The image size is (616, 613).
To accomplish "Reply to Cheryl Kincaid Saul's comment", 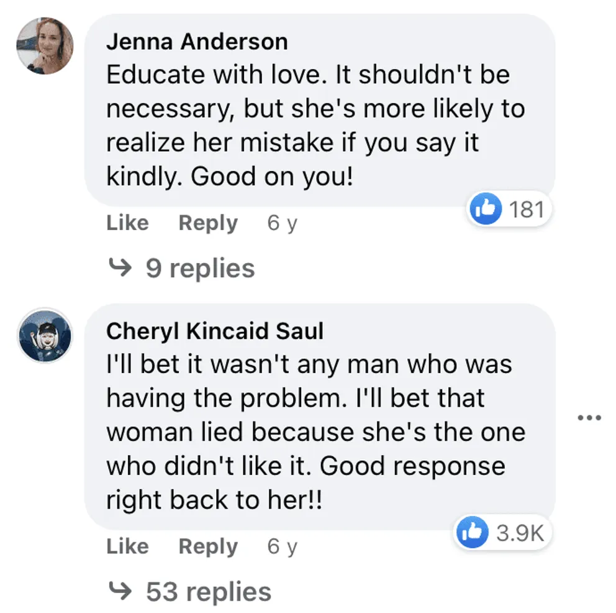I will [x=208, y=546].
